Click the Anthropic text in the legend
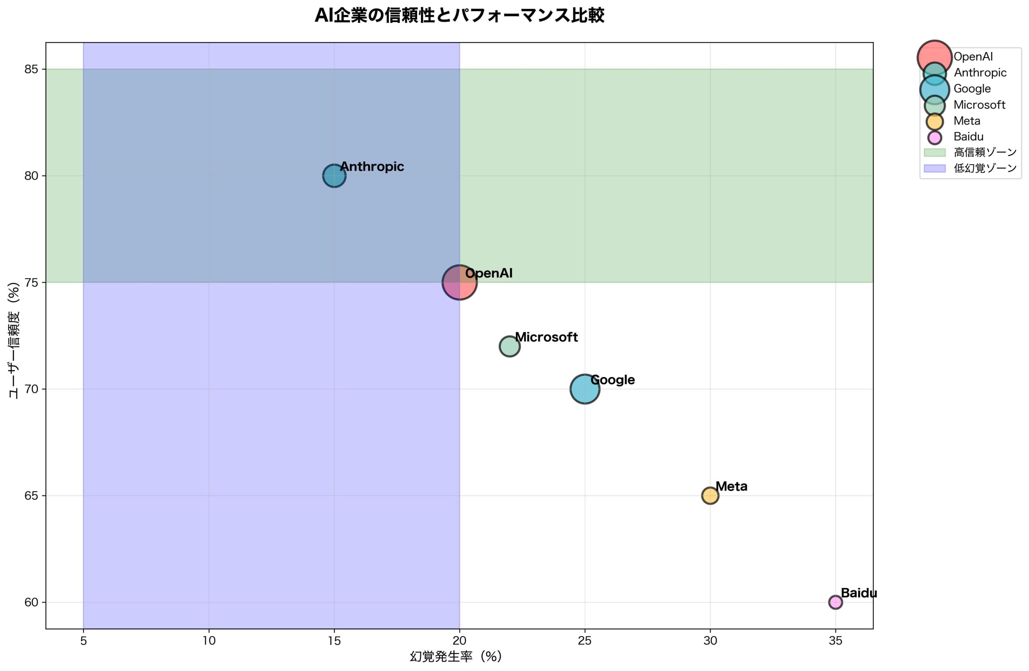This screenshot has width=1029, height=671. click(980, 73)
